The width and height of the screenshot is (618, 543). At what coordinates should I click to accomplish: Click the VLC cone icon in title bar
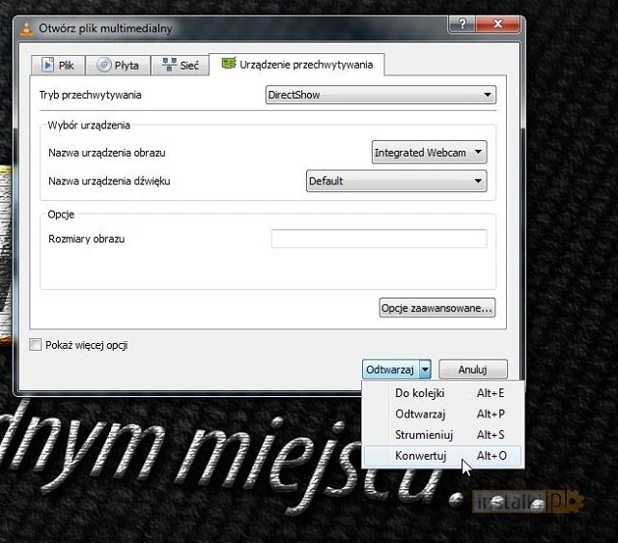click(x=26, y=28)
